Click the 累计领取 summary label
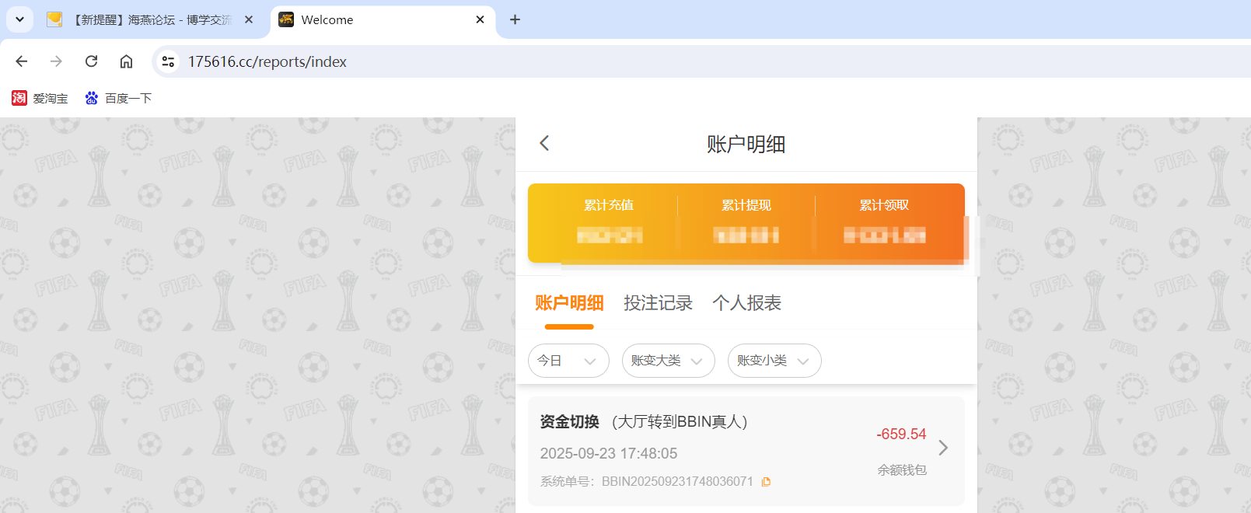 [884, 205]
